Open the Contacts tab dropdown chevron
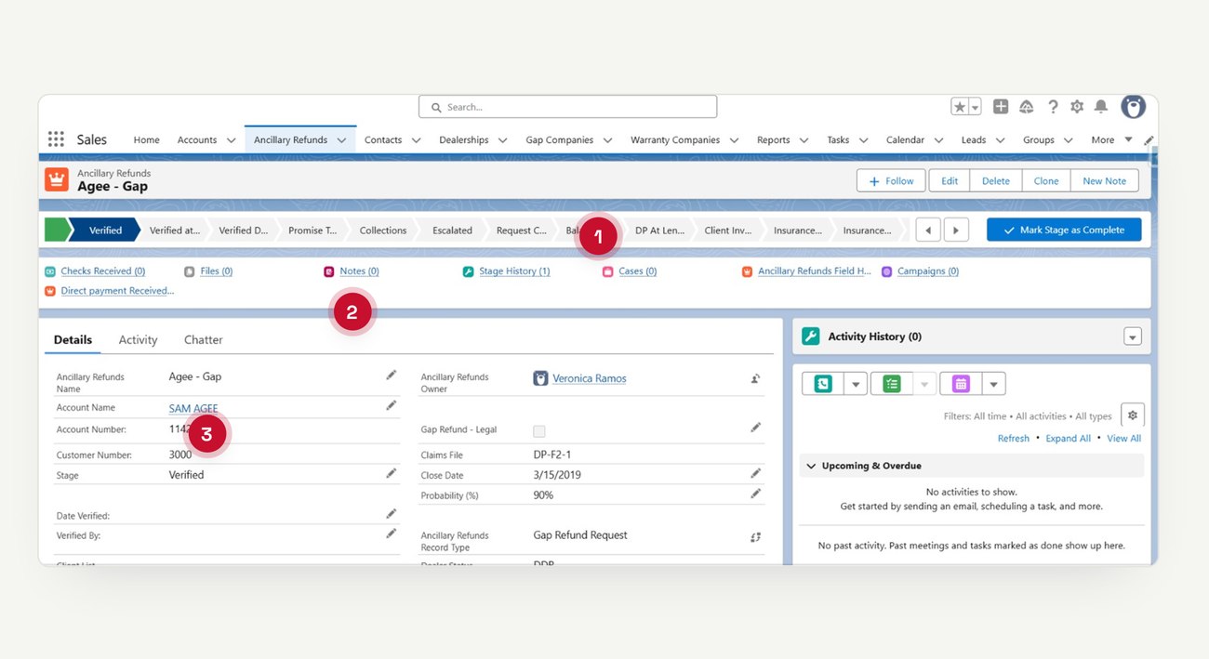1209x659 pixels. point(416,140)
